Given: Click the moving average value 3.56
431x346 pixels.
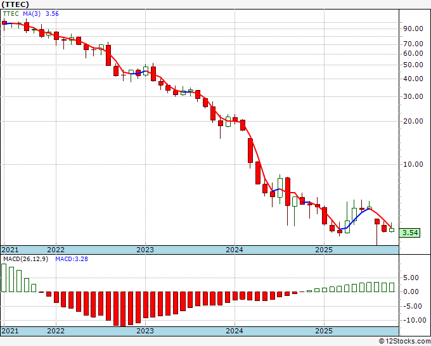Looking at the screenshot, I should tap(52, 14).
